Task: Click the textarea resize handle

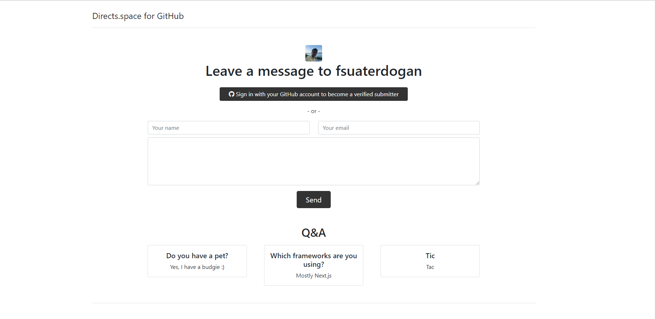Action: pos(477,183)
